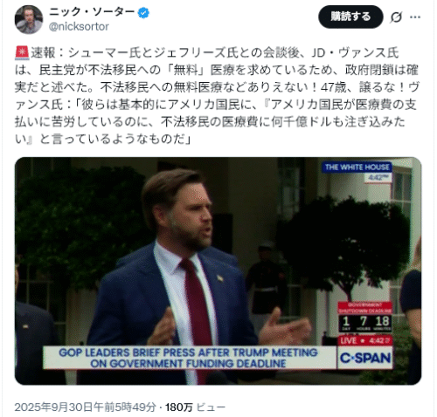This screenshot has width=437, height=417.
Task: Open the @nicksortor handle link
Action: click(79, 27)
